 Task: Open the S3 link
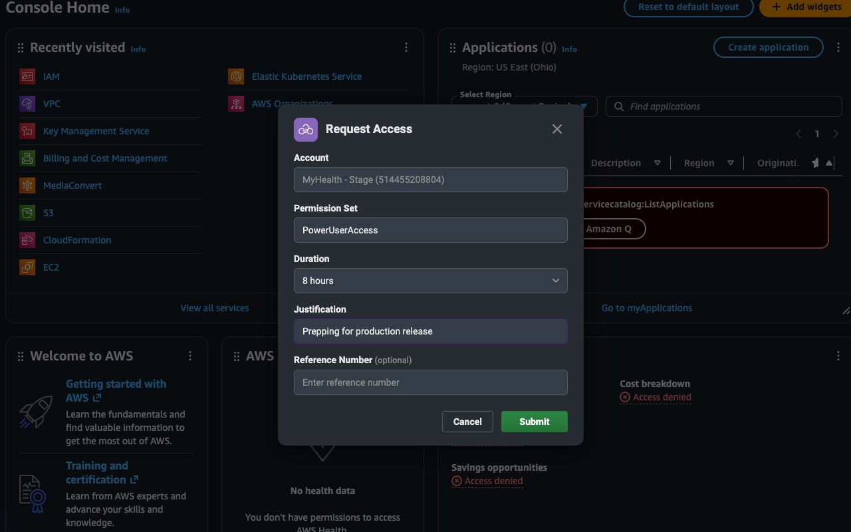[49, 213]
